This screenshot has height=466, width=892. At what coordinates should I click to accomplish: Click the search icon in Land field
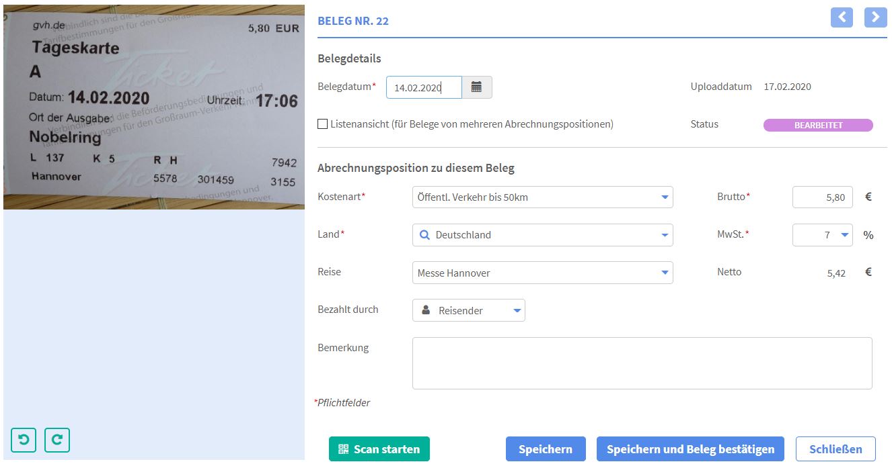(424, 235)
